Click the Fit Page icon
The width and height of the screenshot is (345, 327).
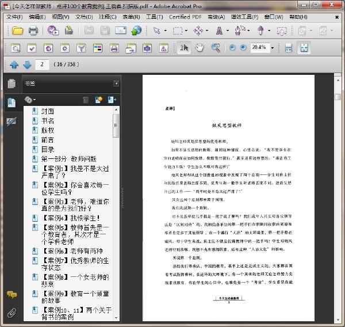pos(304,47)
